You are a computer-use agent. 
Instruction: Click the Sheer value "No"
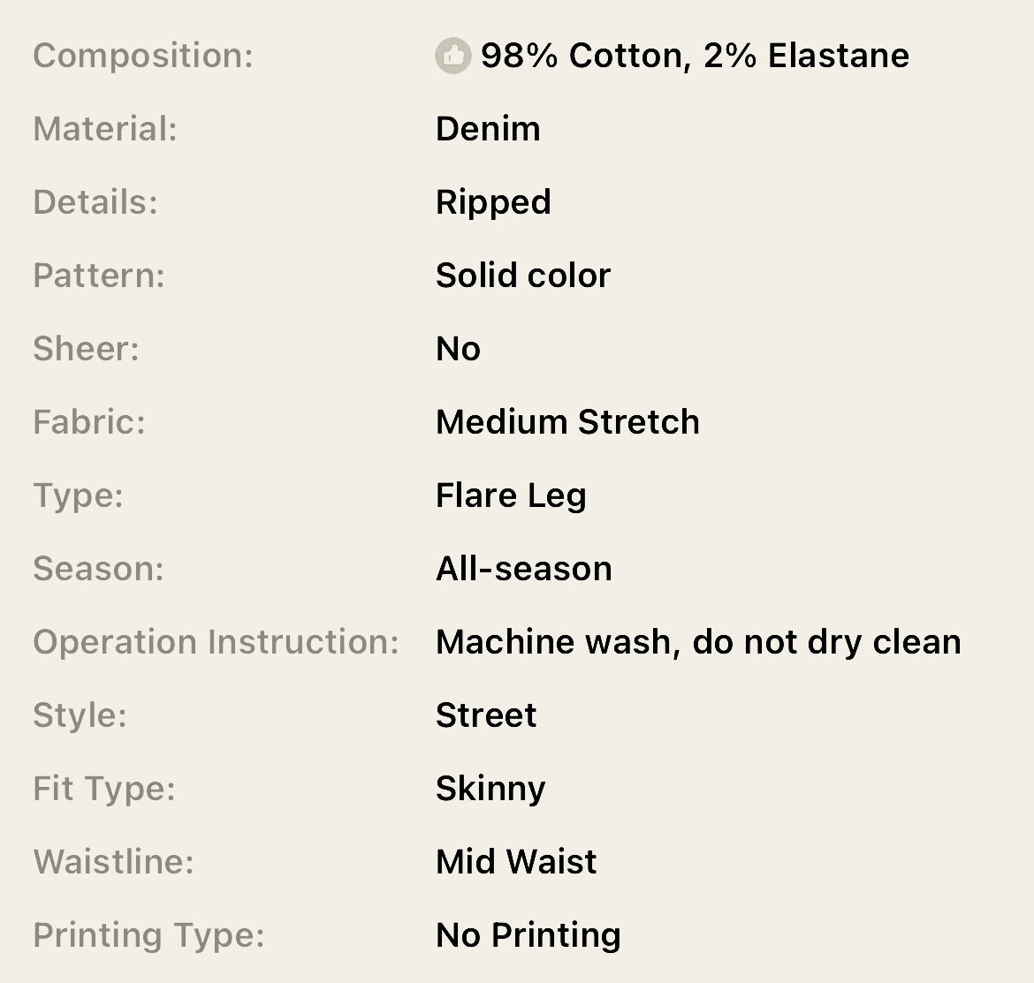(458, 349)
